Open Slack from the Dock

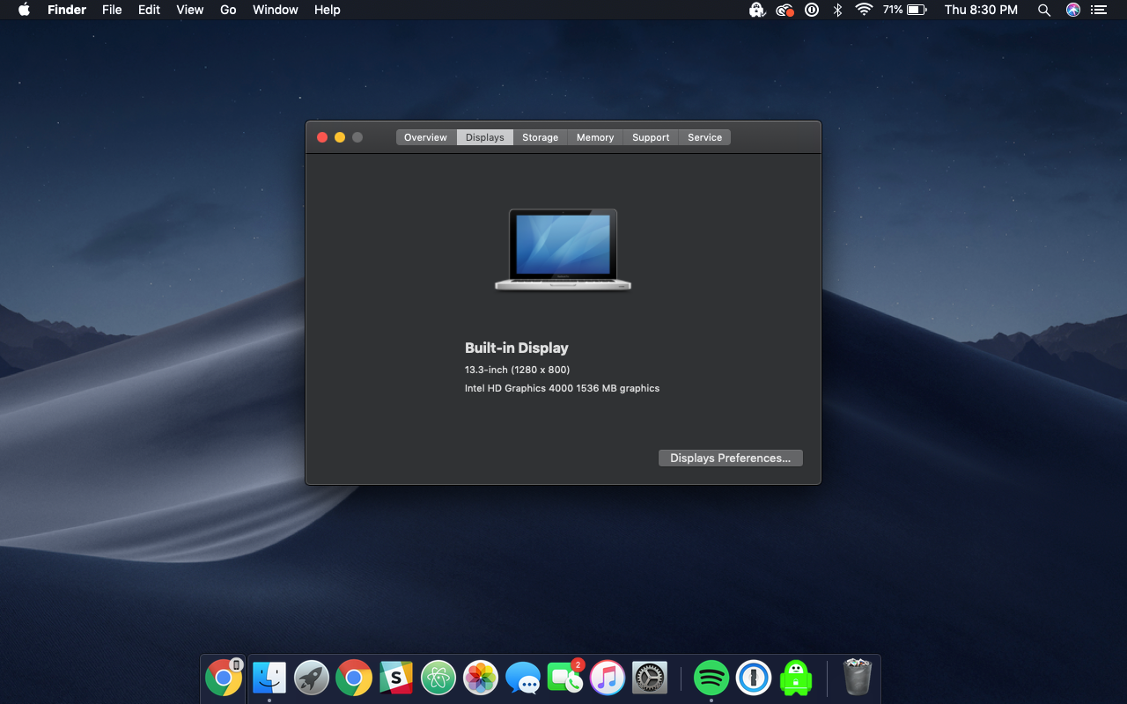(x=396, y=678)
